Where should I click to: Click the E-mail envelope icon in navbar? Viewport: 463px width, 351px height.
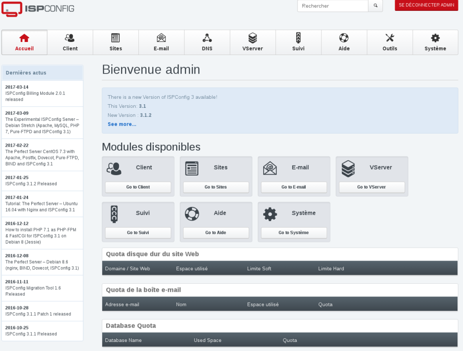[x=161, y=38]
